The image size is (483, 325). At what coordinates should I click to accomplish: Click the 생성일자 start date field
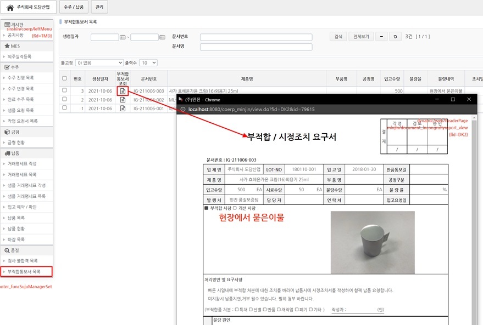[105, 37]
